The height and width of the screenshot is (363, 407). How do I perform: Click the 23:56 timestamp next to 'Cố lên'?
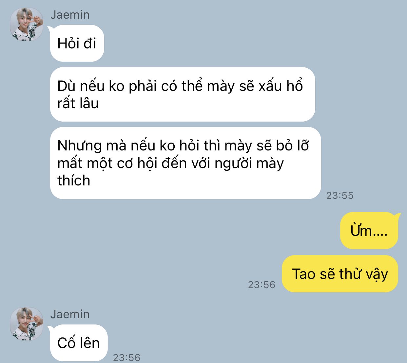pyautogui.click(x=126, y=358)
